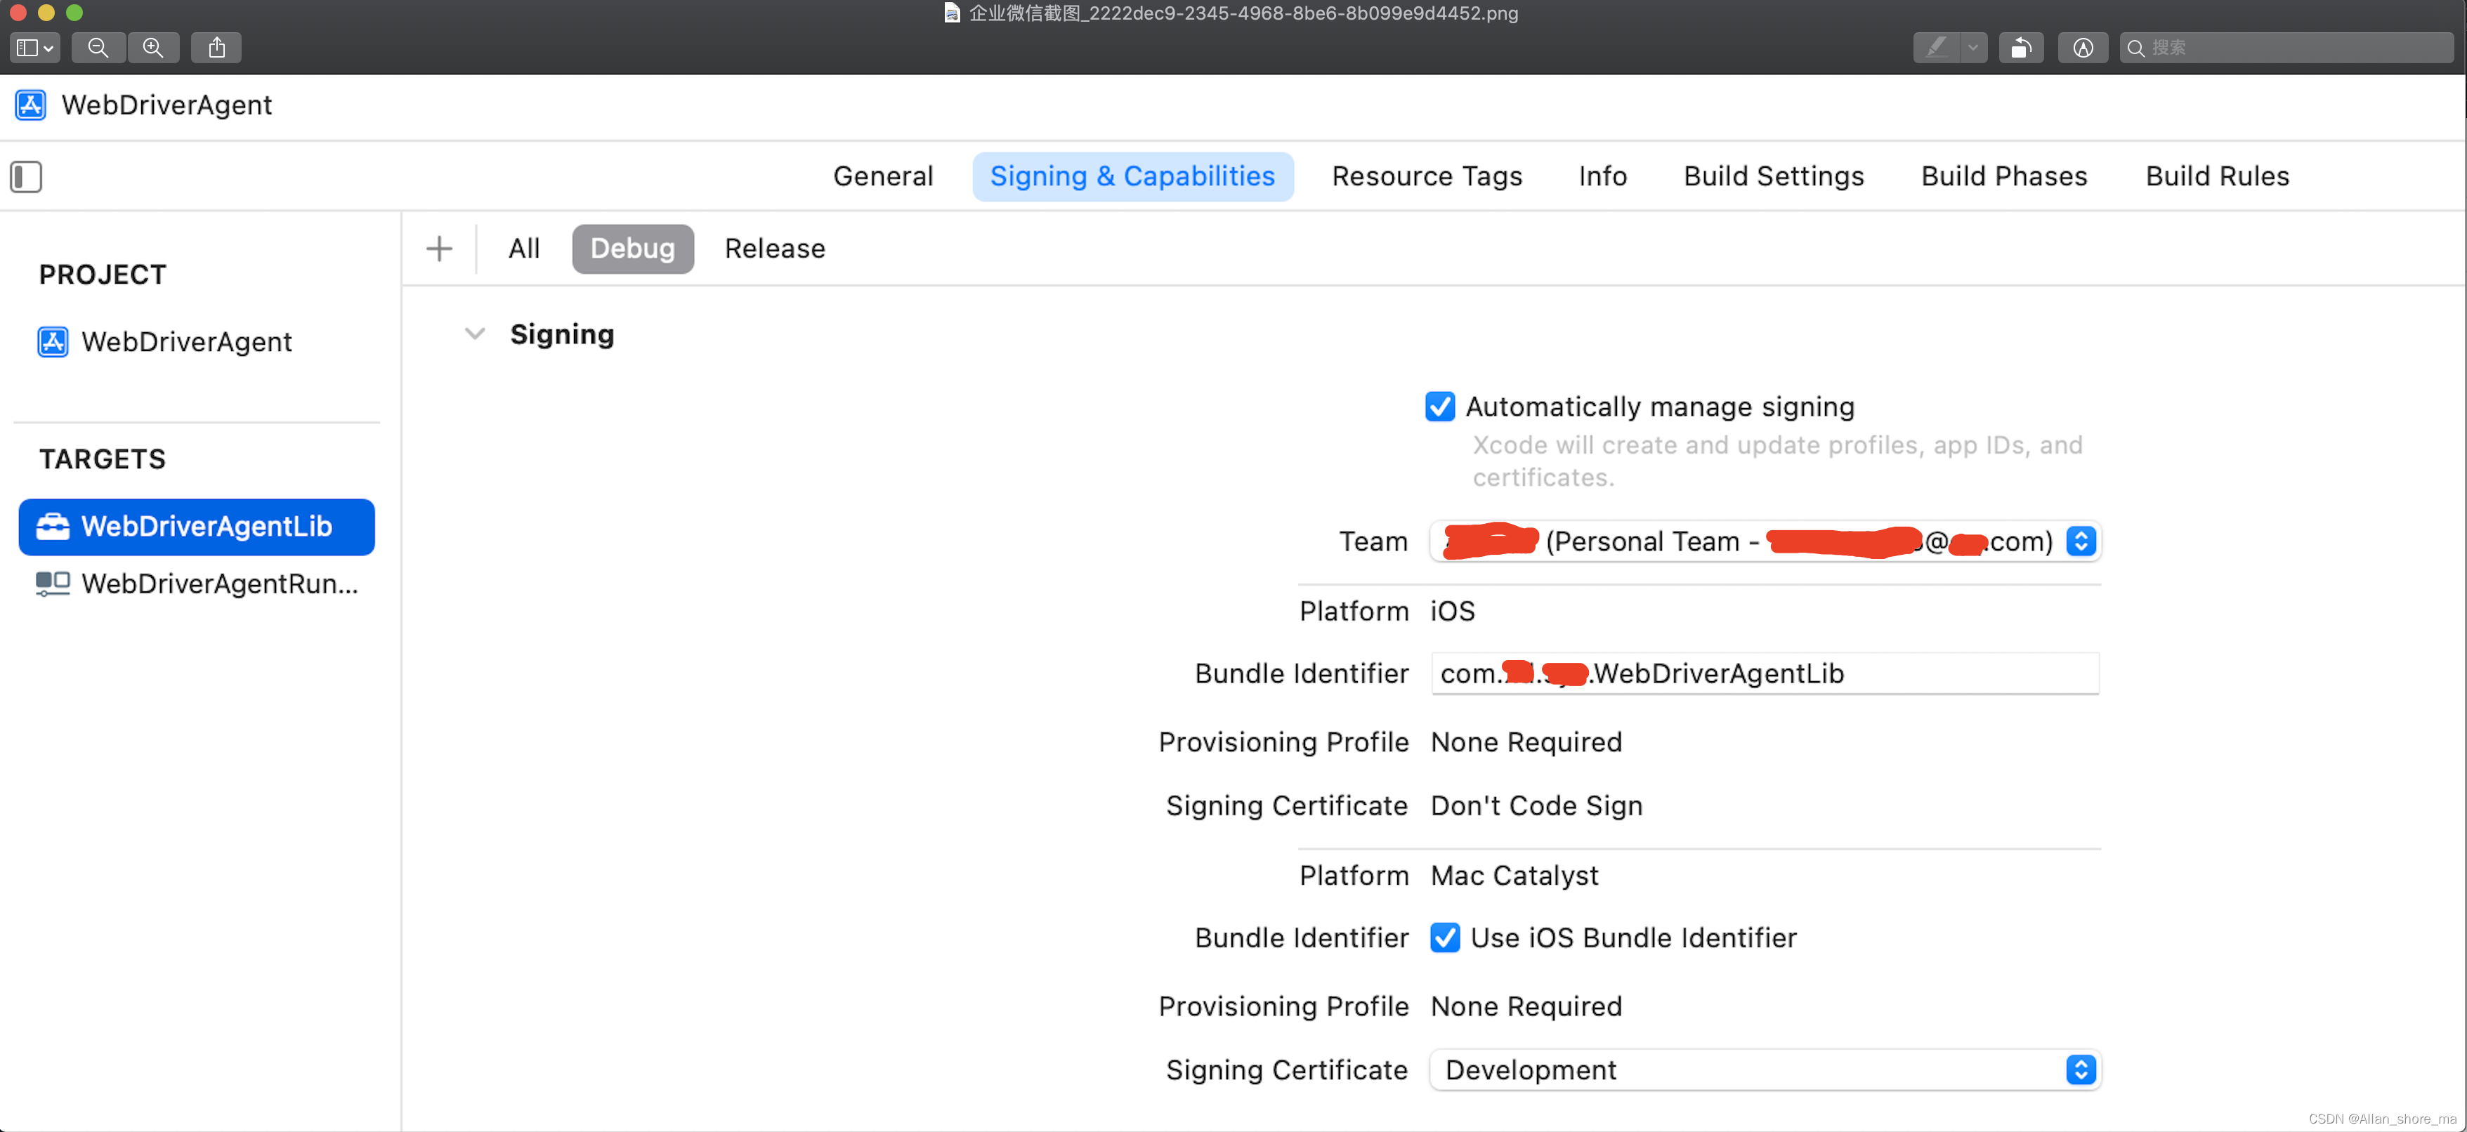The image size is (2467, 1132).
Task: Toggle Use iOS Bundle Identifier checkbox
Action: (1444, 937)
